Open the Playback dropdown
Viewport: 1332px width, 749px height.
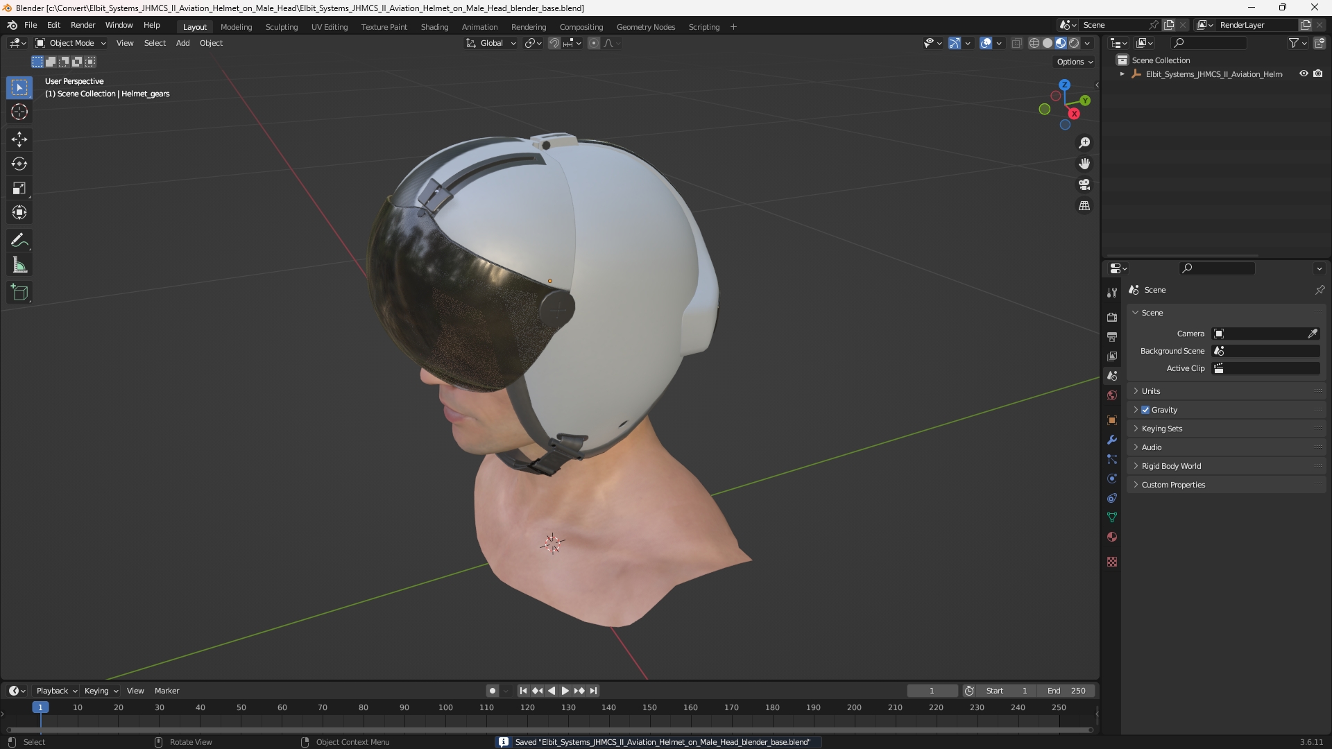click(x=56, y=691)
